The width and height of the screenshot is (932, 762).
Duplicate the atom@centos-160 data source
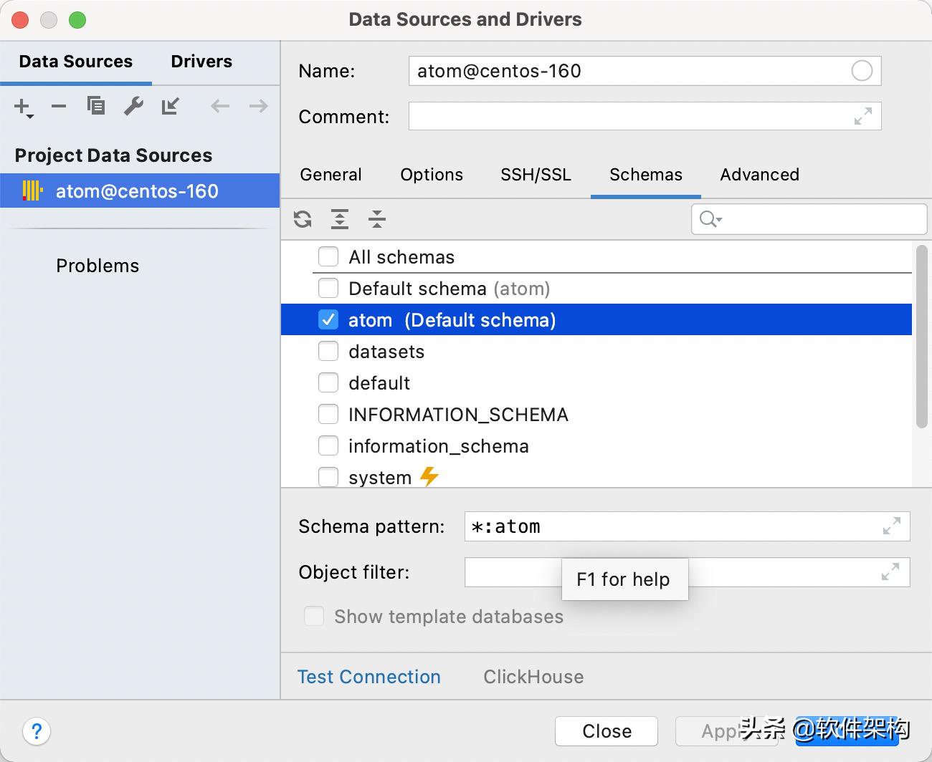point(95,105)
